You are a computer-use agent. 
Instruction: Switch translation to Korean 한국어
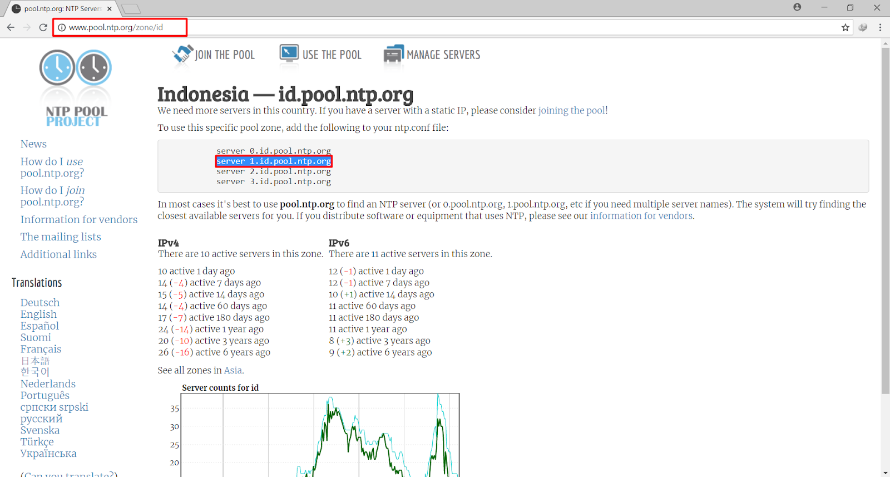[35, 372]
